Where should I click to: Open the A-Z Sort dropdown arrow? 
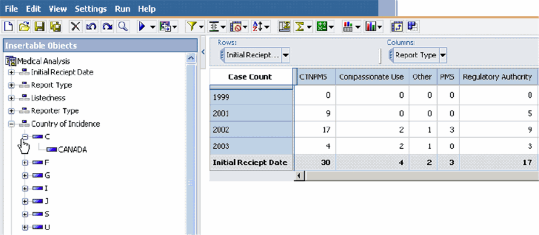point(267,26)
